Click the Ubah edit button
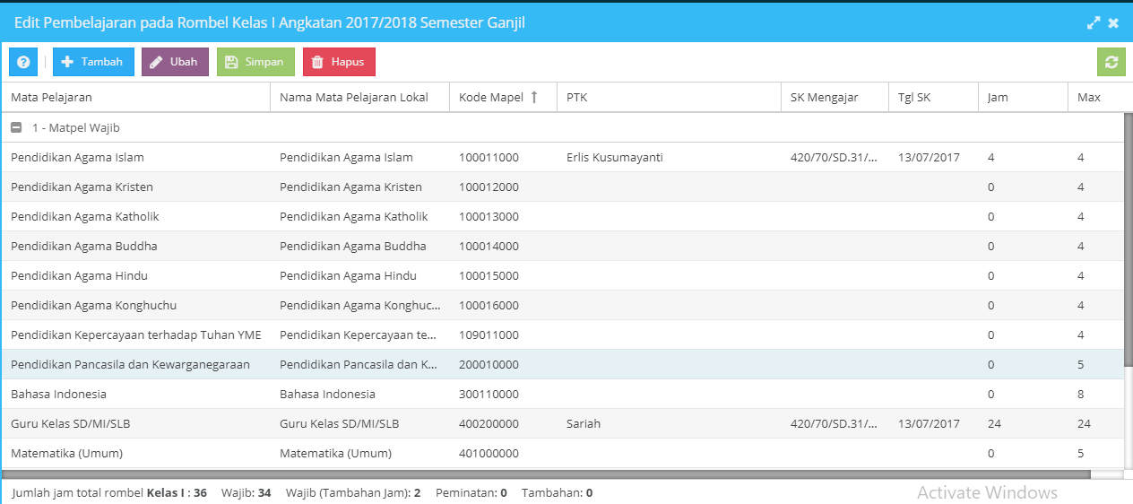Image resolution: width=1133 pixels, height=504 pixels. [x=175, y=62]
